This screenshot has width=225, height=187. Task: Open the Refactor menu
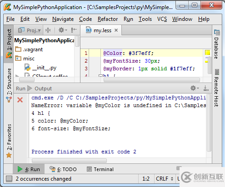pyautogui.click(x=108, y=19)
